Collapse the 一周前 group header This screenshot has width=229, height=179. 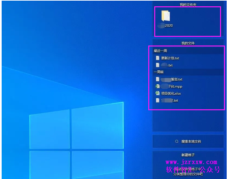pyautogui.click(x=188, y=72)
